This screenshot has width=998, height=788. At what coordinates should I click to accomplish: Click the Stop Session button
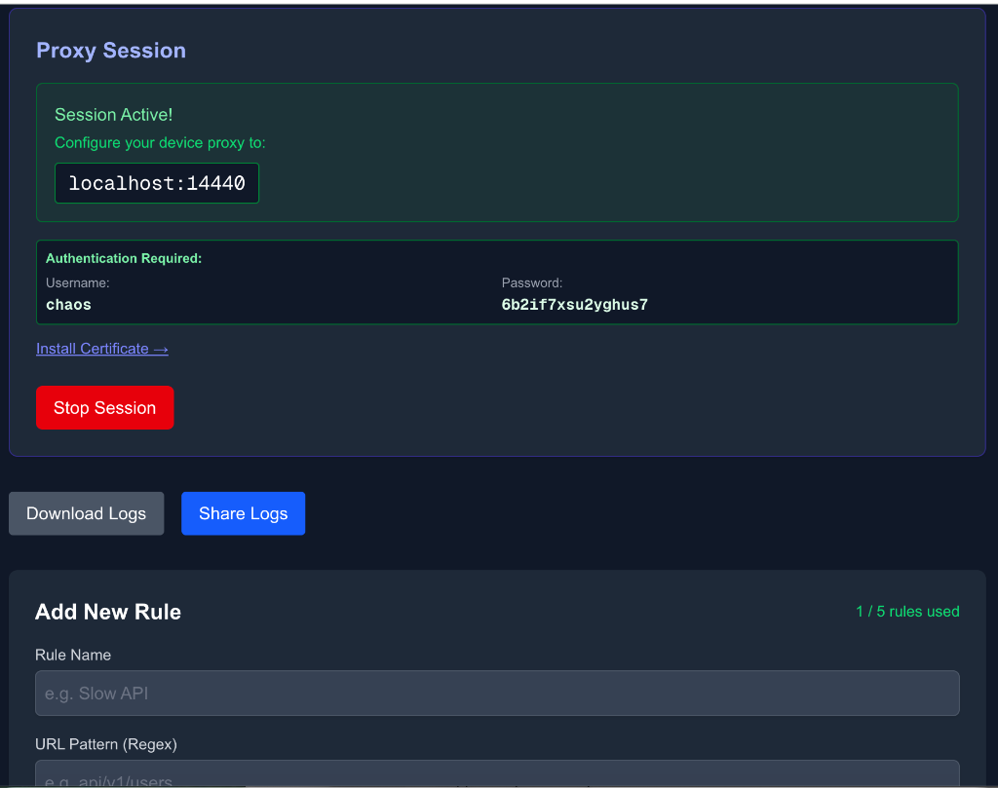104,407
